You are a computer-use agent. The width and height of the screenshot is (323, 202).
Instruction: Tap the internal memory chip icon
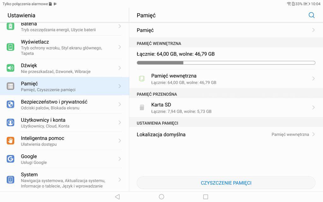(142, 79)
